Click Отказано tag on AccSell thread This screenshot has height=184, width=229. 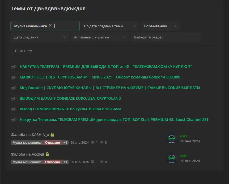(x=52, y=162)
